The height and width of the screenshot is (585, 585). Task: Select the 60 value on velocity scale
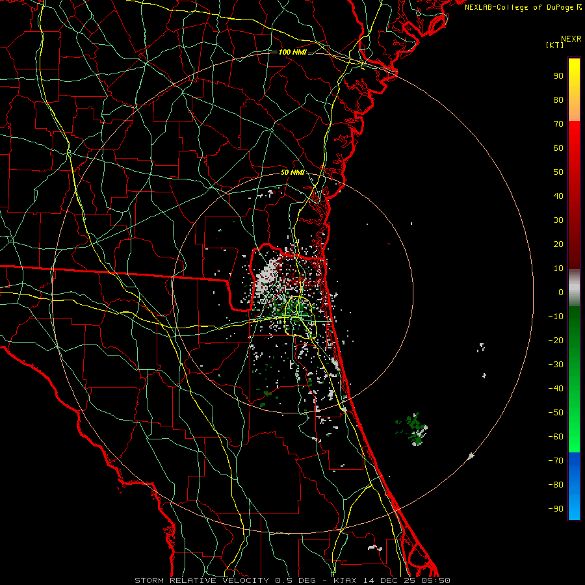558,148
